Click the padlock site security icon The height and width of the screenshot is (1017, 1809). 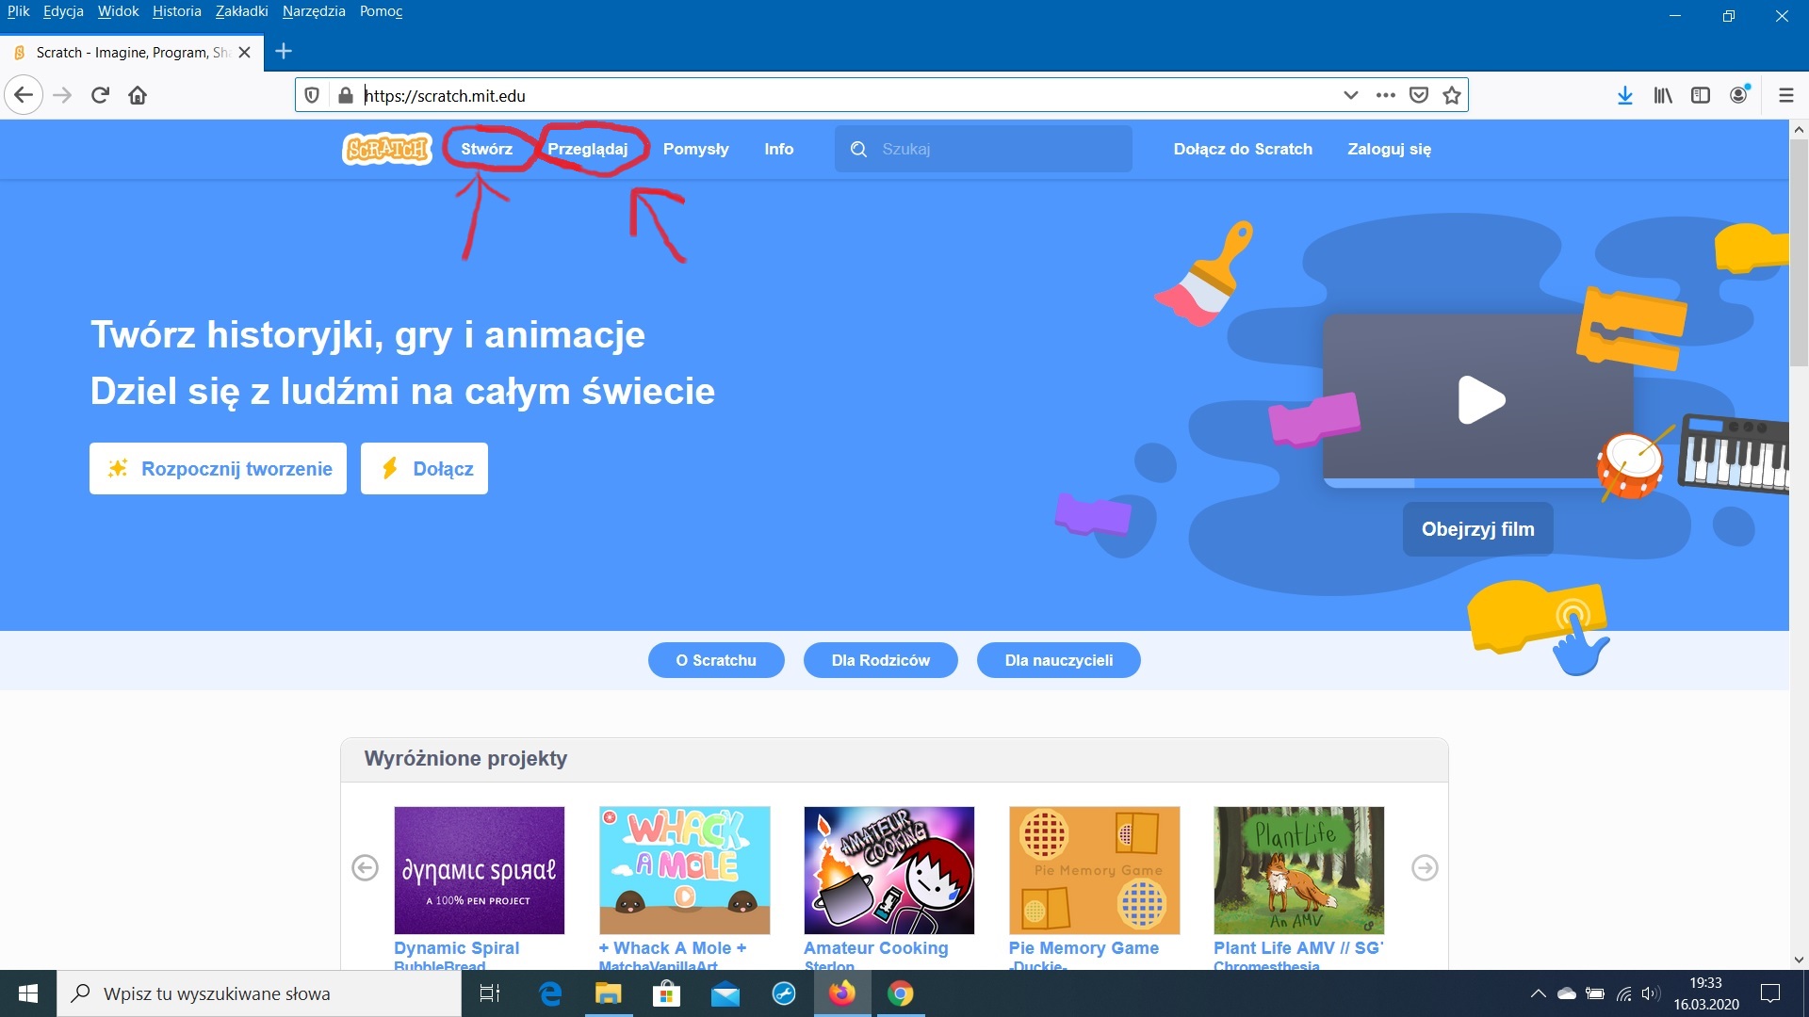[346, 95]
